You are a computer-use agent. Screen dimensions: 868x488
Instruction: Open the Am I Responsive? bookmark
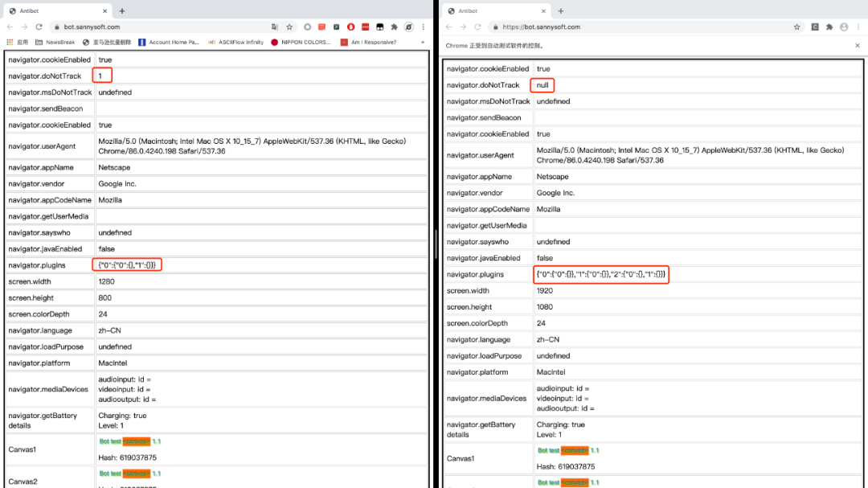369,42
